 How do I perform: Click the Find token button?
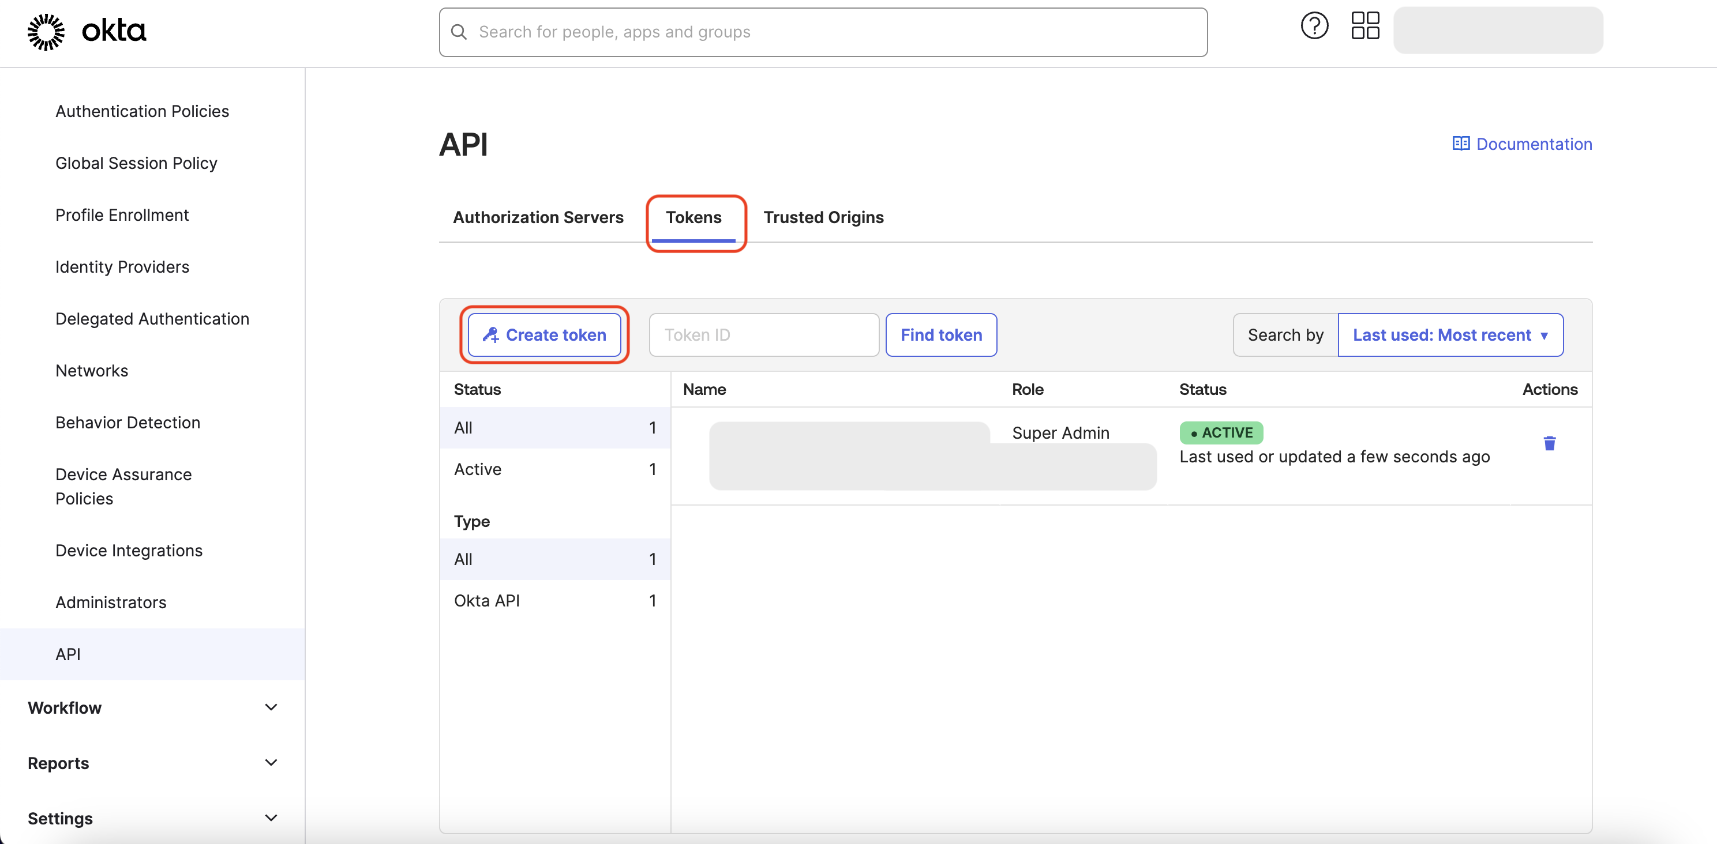[941, 335]
